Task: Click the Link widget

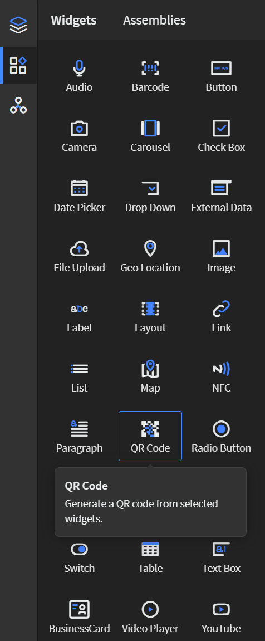Action: tap(221, 316)
